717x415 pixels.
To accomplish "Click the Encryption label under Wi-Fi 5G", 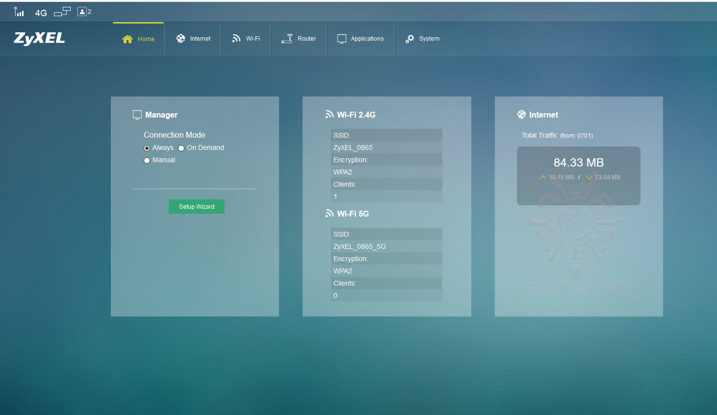I will 351,259.
